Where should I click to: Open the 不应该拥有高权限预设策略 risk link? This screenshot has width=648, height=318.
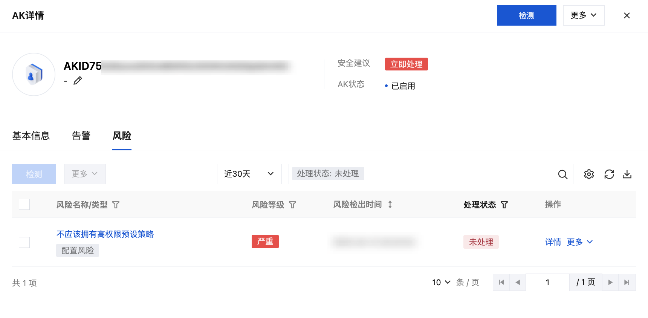coord(105,234)
